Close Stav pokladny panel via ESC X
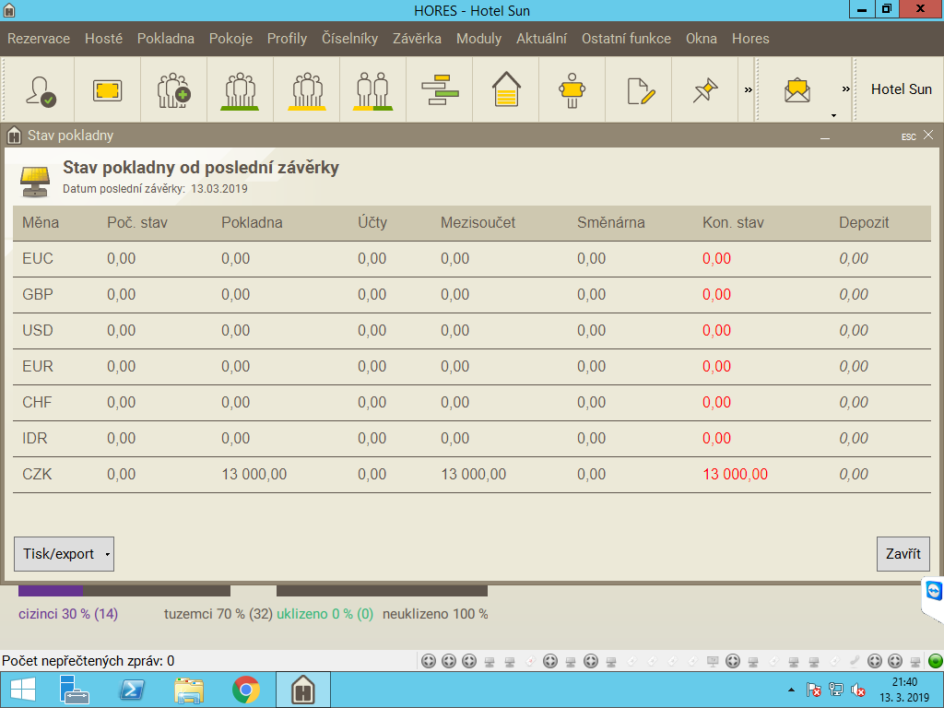This screenshot has height=708, width=944. click(927, 135)
